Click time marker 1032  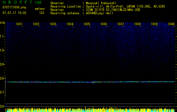click(36, 24)
